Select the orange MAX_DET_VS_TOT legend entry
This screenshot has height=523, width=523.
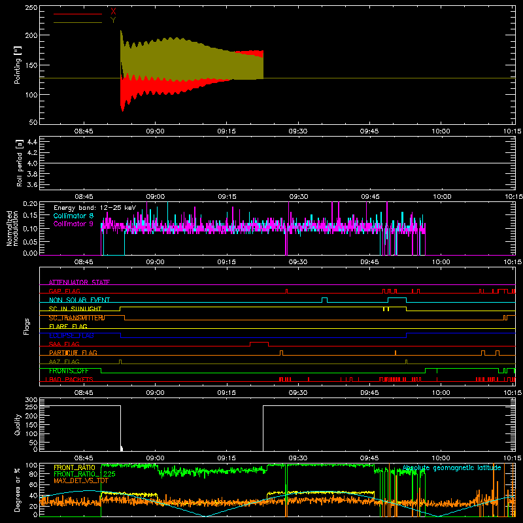click(x=81, y=481)
